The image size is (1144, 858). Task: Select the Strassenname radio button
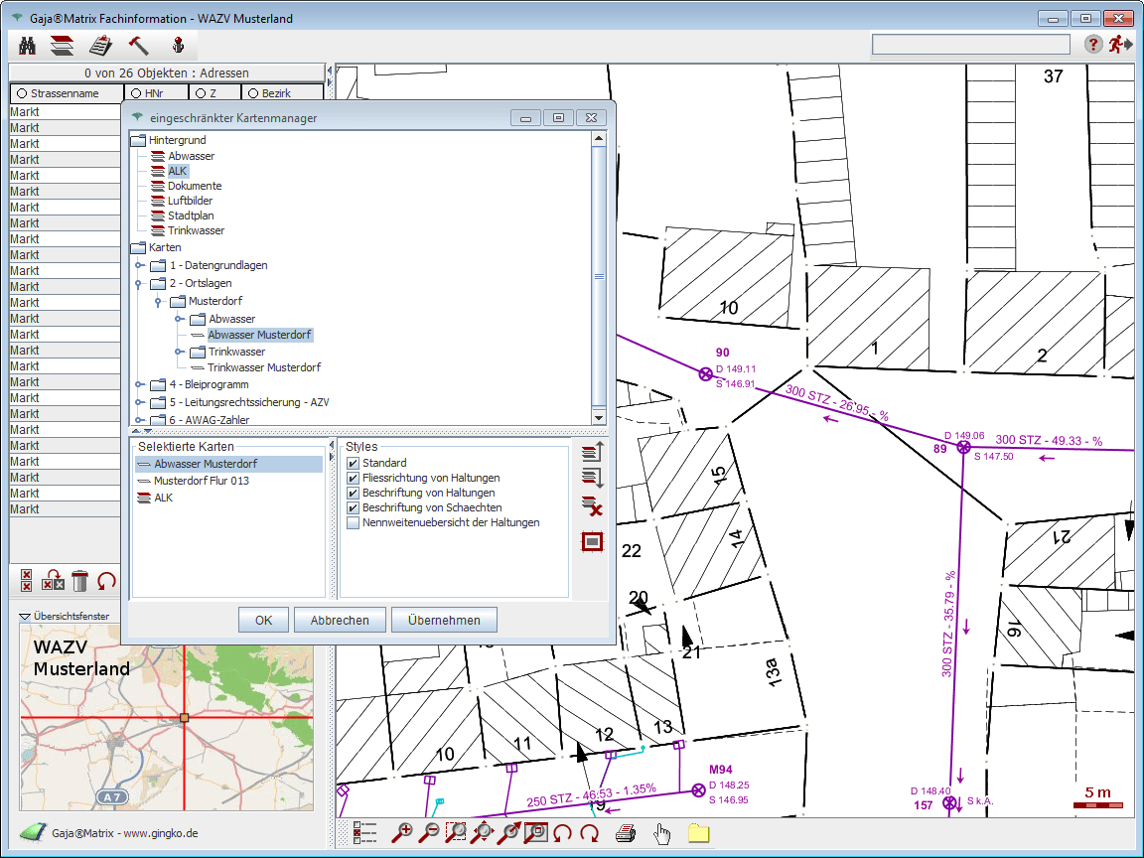click(x=21, y=93)
